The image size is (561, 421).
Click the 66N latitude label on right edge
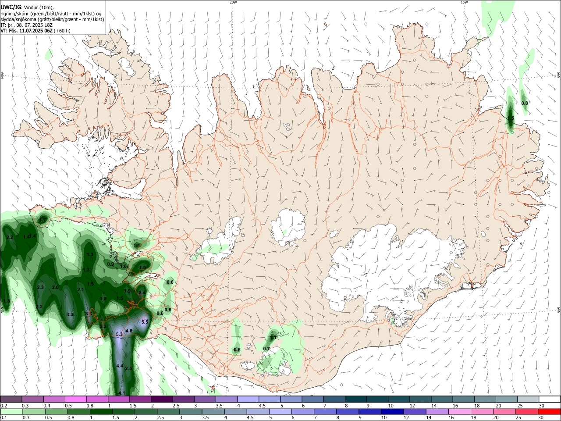tap(559, 75)
